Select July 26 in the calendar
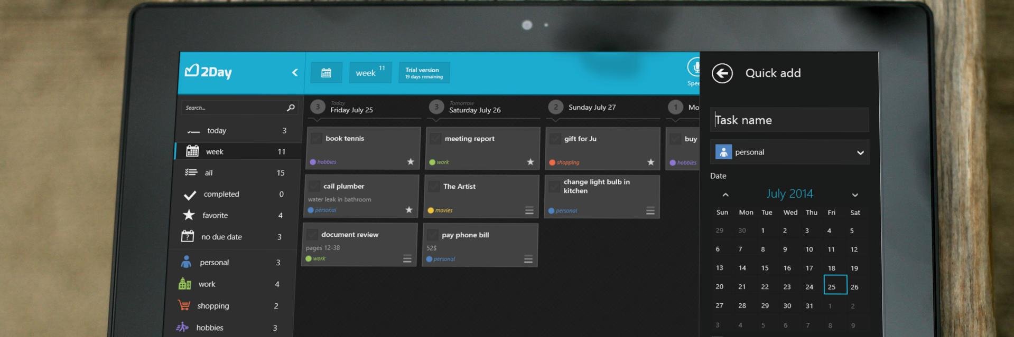Viewport: 1014px width, 337px height. tap(854, 287)
